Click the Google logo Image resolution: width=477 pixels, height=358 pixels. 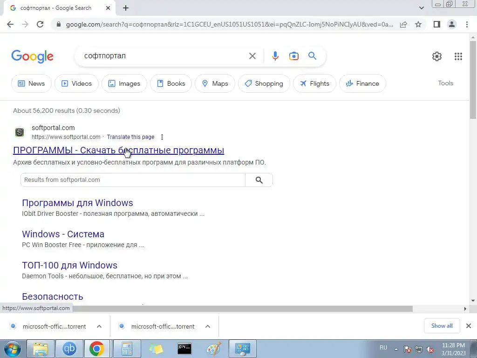tap(32, 56)
